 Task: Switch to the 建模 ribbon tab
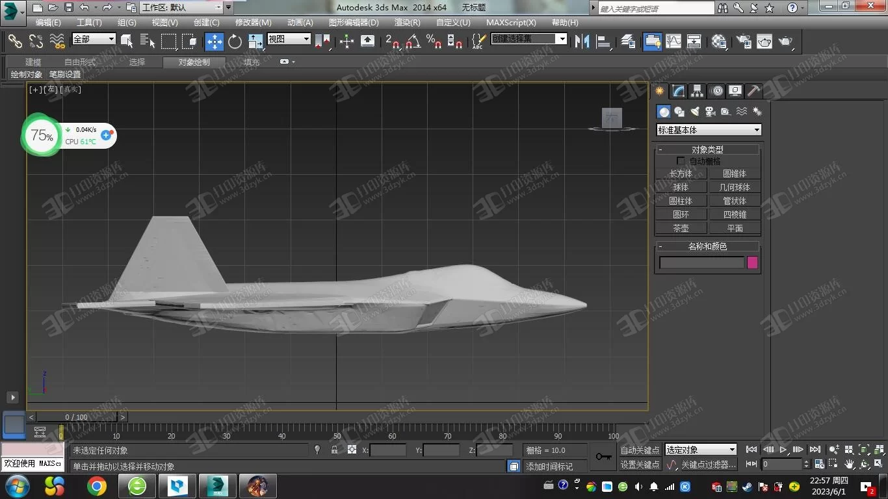[x=33, y=62]
